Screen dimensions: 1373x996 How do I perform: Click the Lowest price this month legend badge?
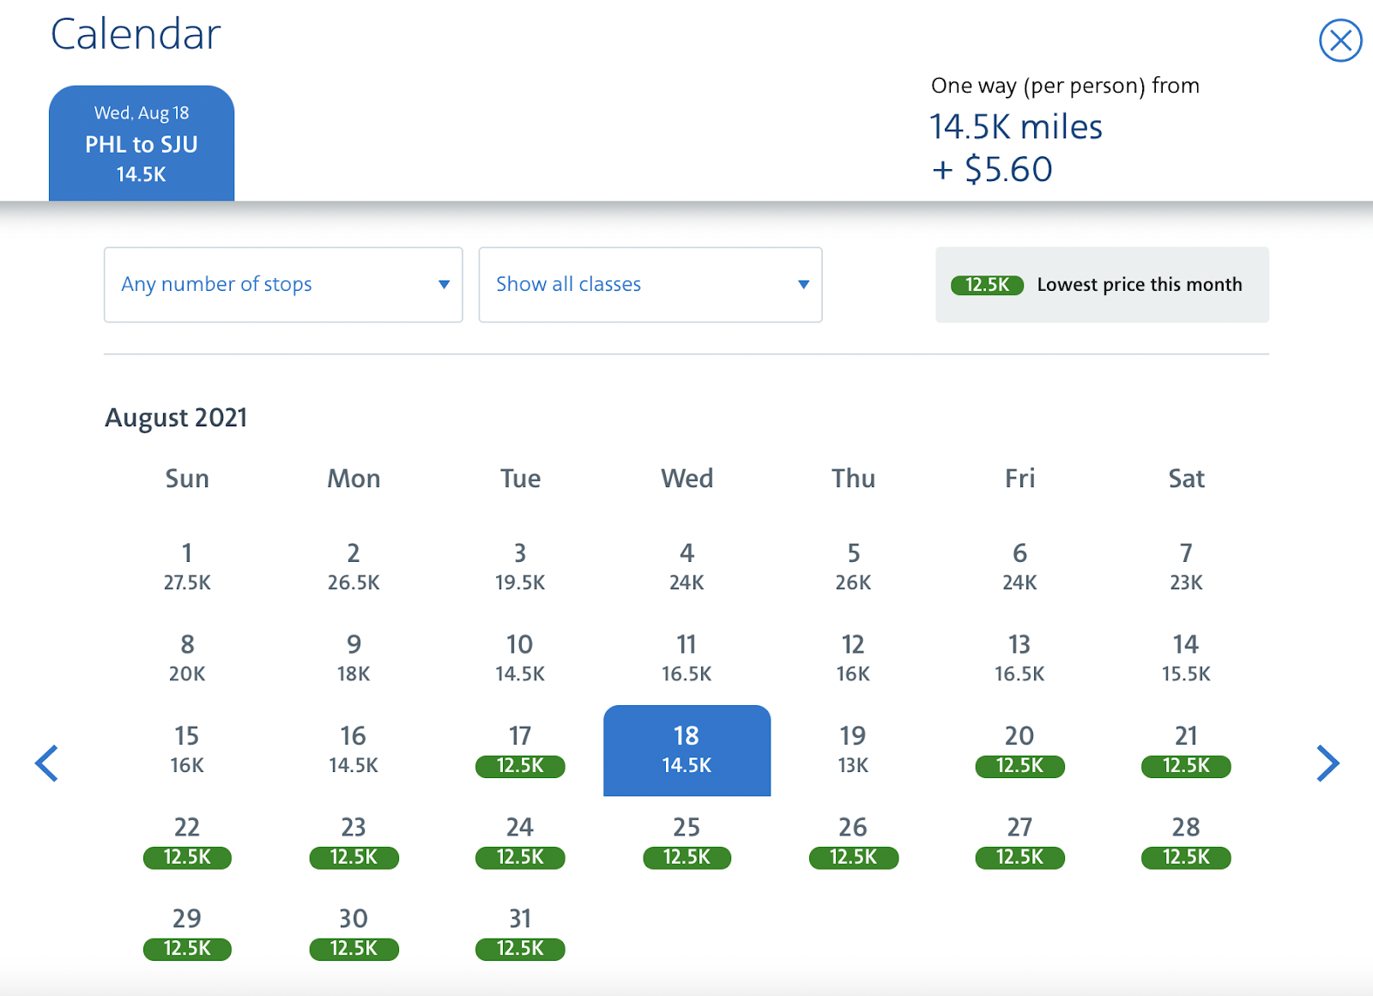click(987, 285)
